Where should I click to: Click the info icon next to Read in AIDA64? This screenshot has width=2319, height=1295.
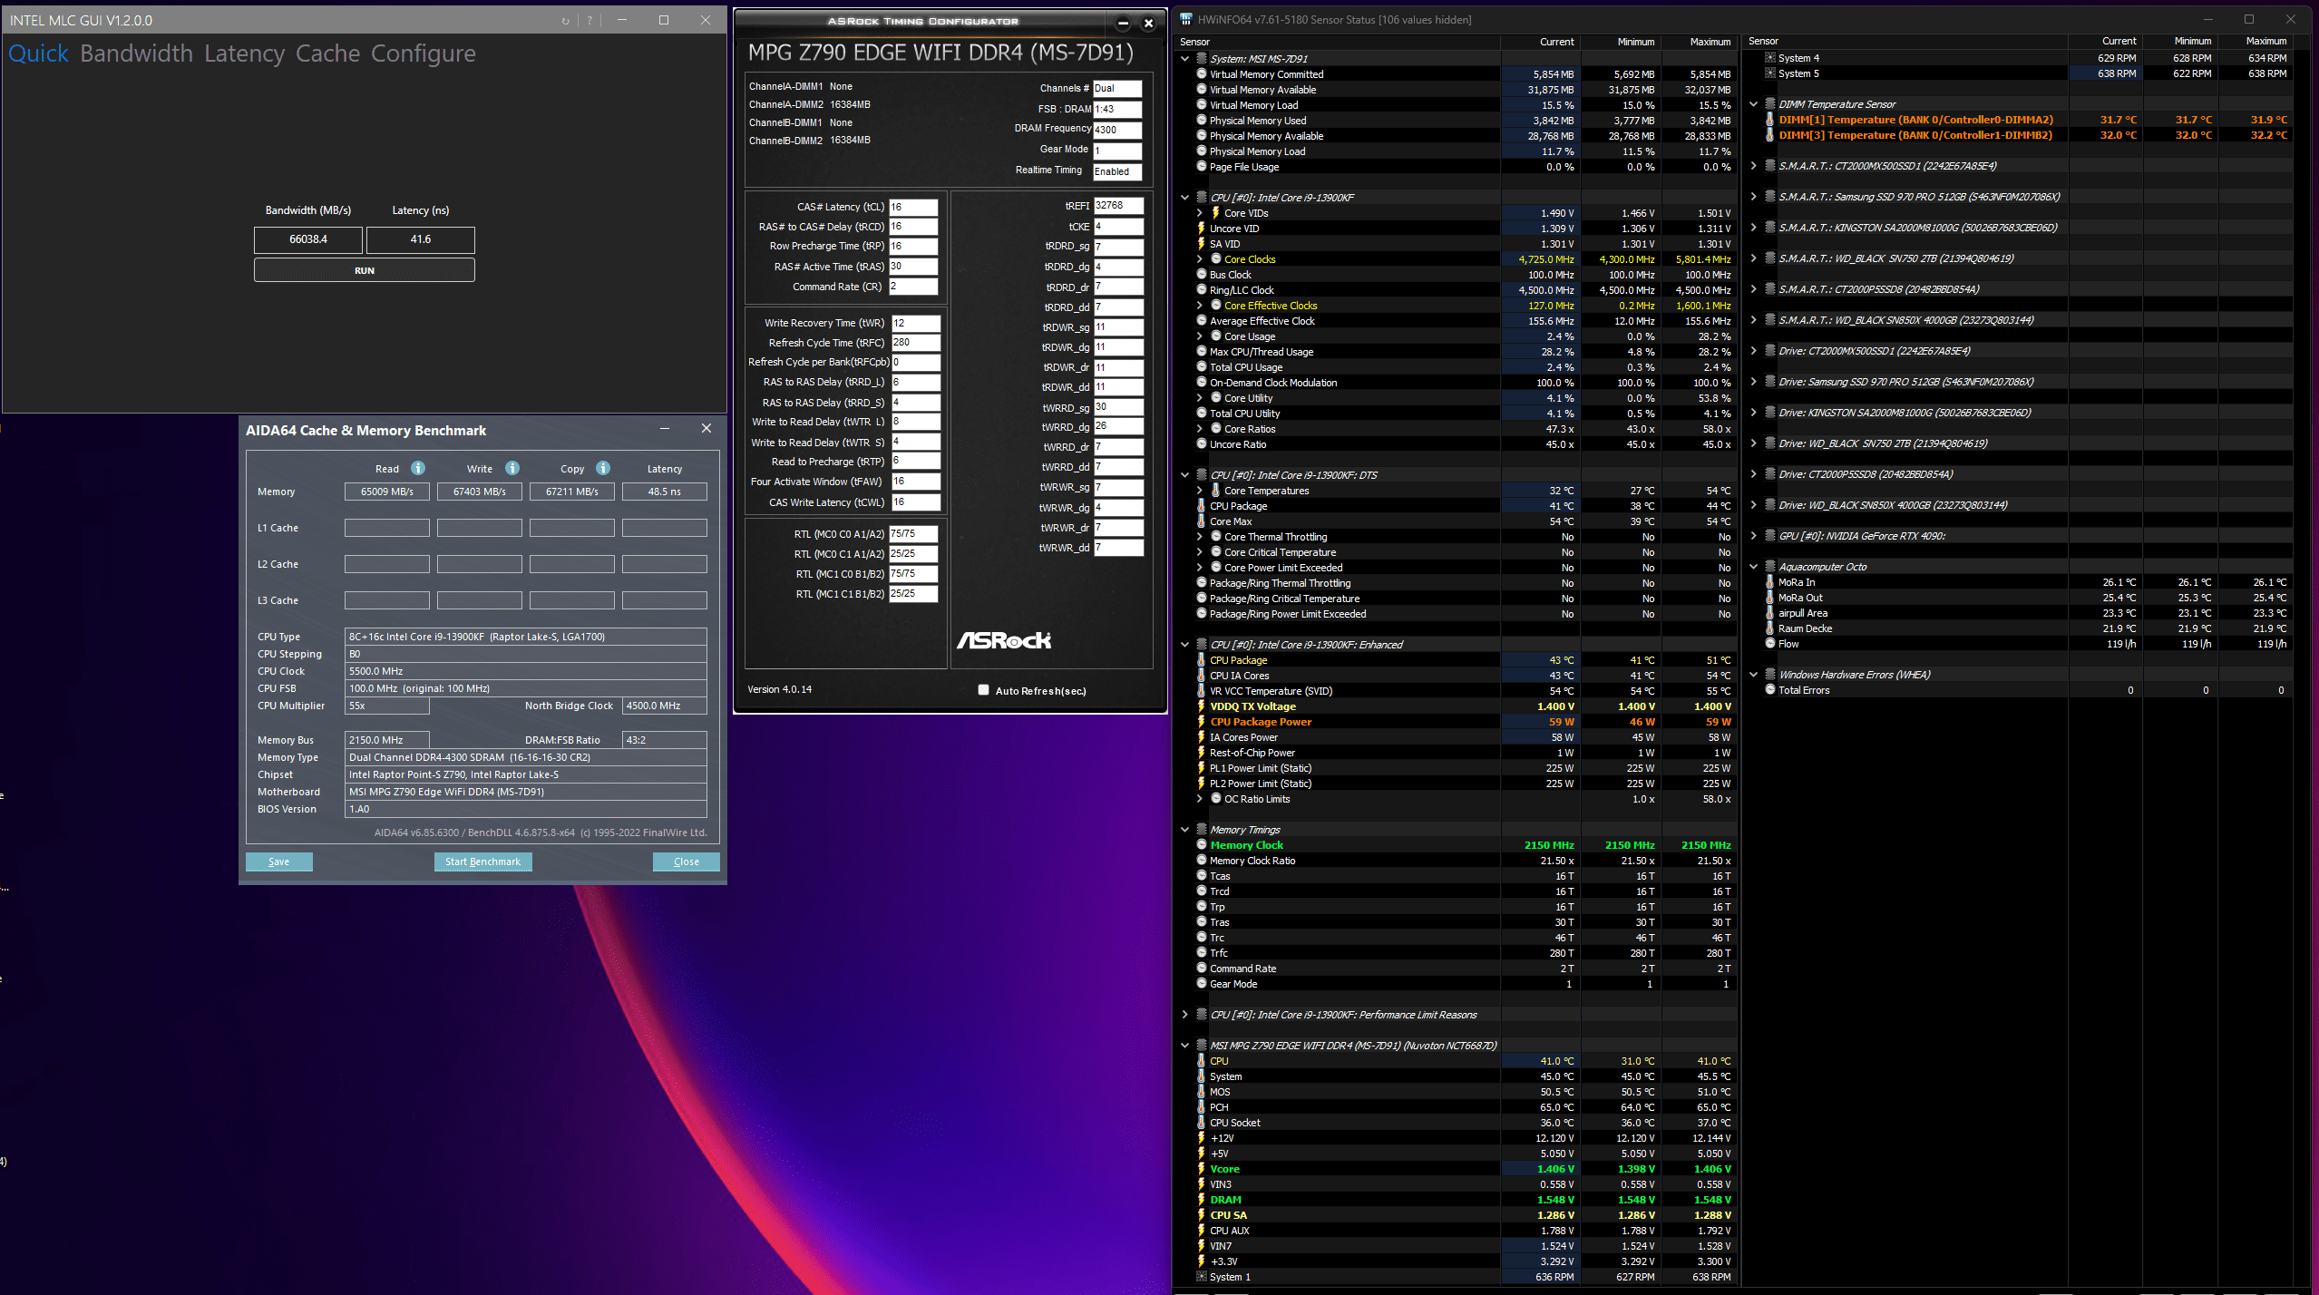point(418,468)
